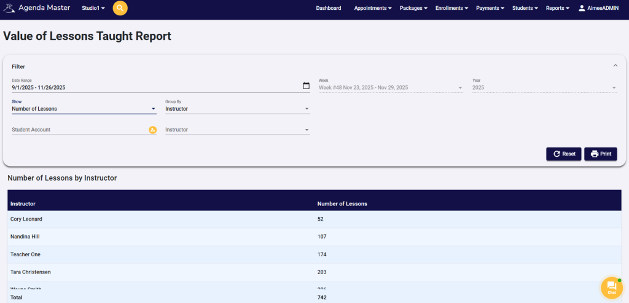Screen dimensions: 629x303
Task: Click the AimeeADMIN user profile icon
Action: [x=582, y=8]
